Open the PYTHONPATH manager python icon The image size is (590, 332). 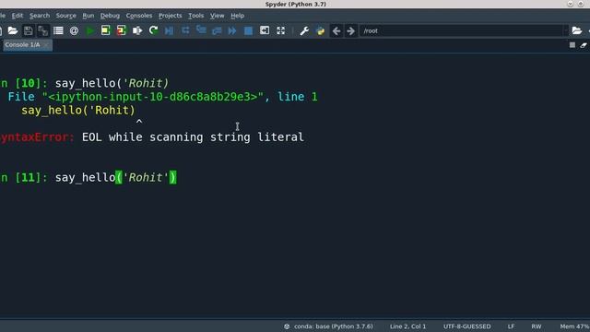click(x=320, y=30)
